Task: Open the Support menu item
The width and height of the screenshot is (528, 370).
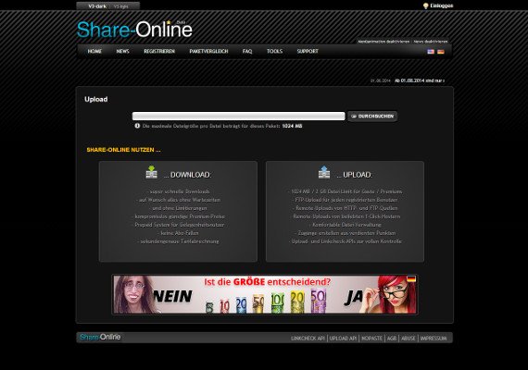Action: pyautogui.click(x=308, y=51)
